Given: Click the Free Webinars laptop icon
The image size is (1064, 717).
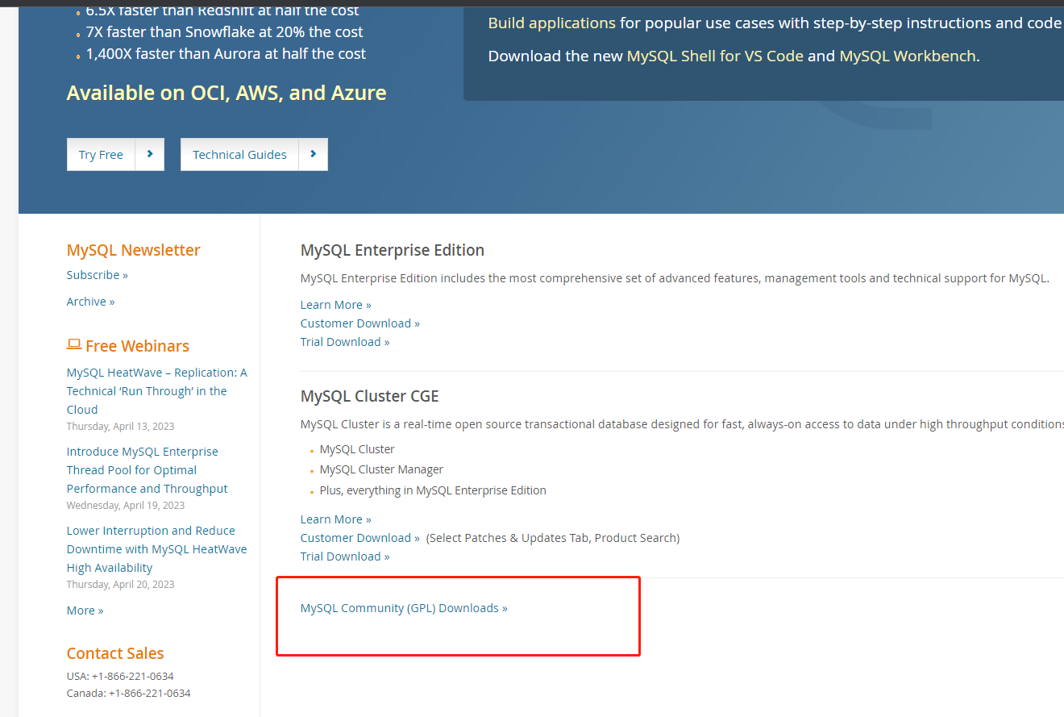Looking at the screenshot, I should tap(74, 344).
